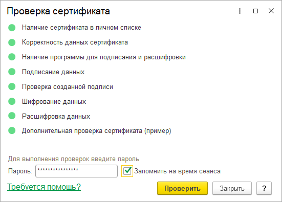Click green status dot for Расшифровка данных
Viewport: 282px width, 202px height.
point(12,116)
